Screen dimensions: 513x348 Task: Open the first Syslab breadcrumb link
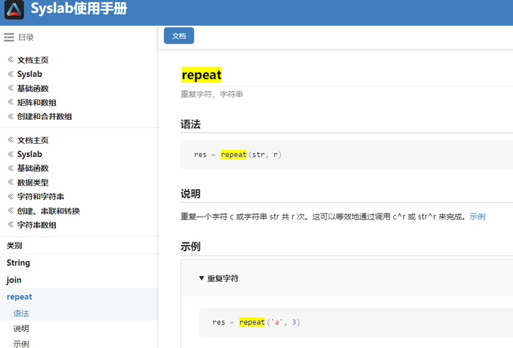point(30,74)
